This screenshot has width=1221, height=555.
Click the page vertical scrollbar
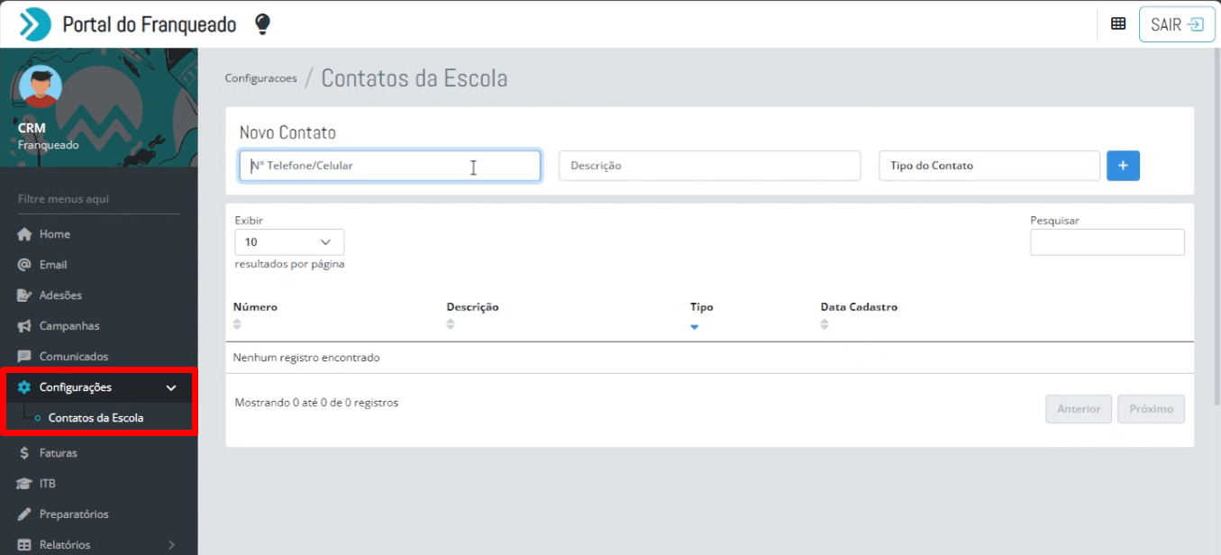[x=1217, y=227]
